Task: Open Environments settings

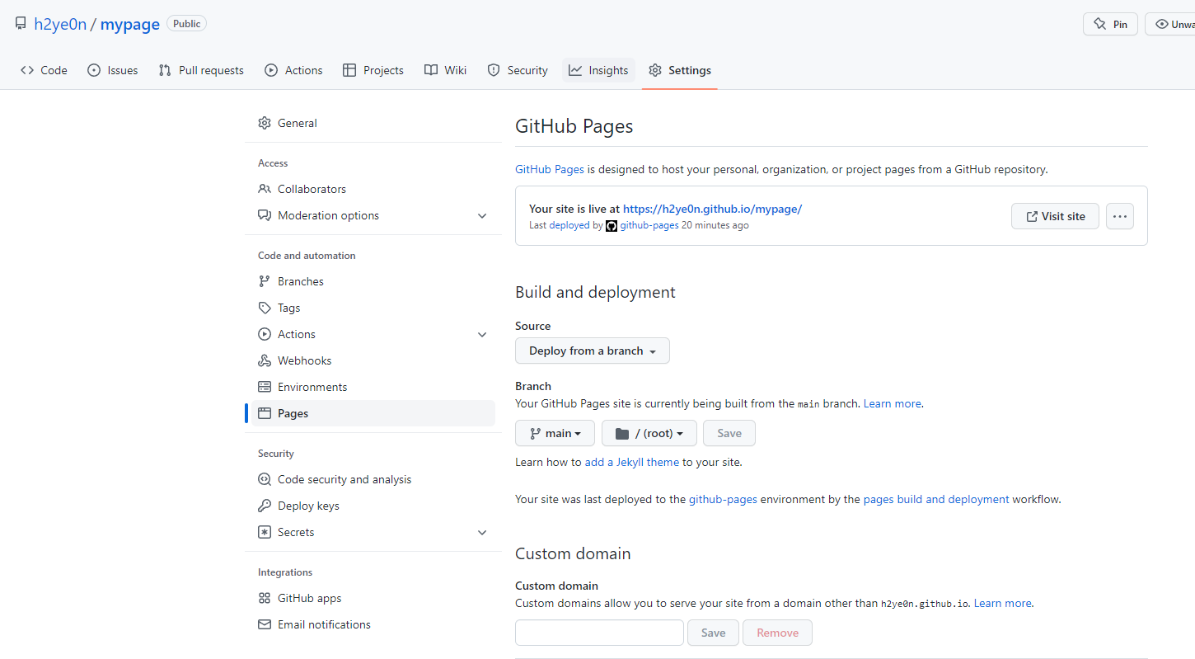Action: (373, 387)
